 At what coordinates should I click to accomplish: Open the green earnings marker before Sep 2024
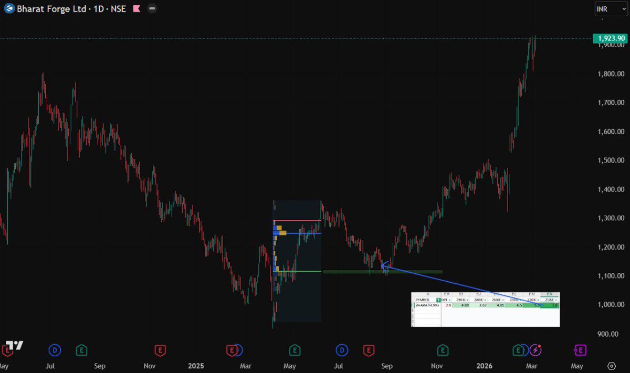[x=81, y=350]
